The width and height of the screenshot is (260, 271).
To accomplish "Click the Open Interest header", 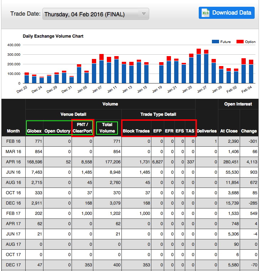I will click(238, 104).
